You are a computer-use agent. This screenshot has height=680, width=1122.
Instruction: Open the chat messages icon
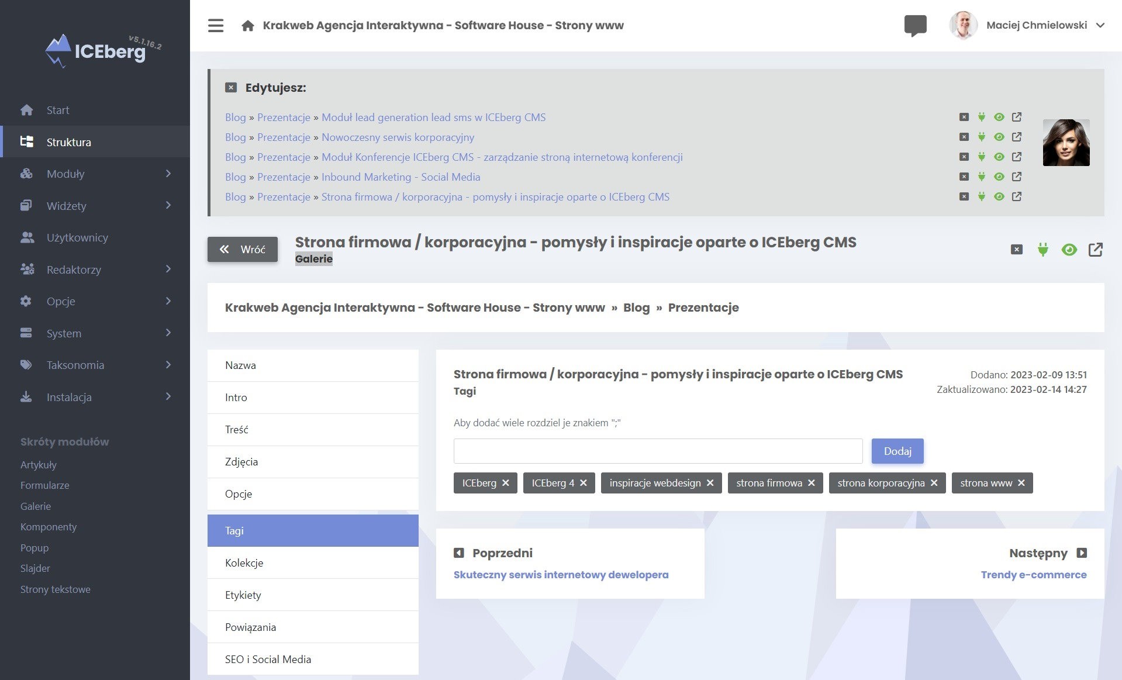(x=915, y=26)
